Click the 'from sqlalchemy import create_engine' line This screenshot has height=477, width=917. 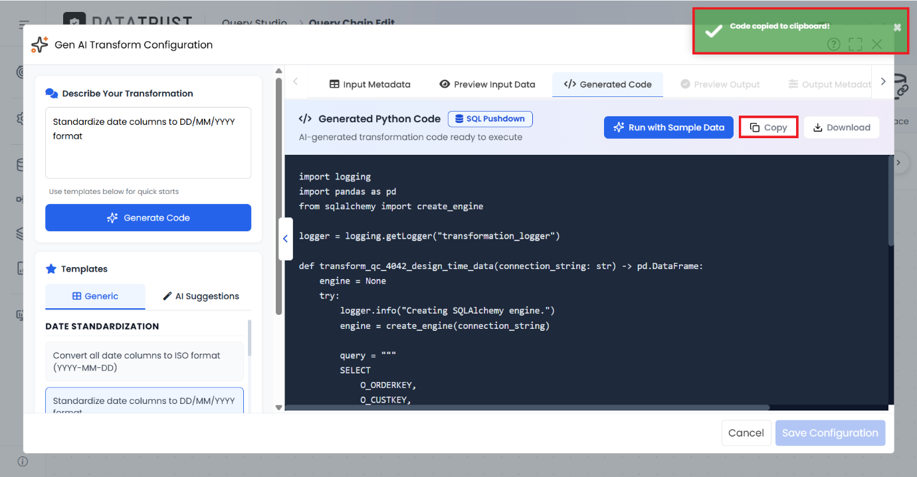coord(391,206)
